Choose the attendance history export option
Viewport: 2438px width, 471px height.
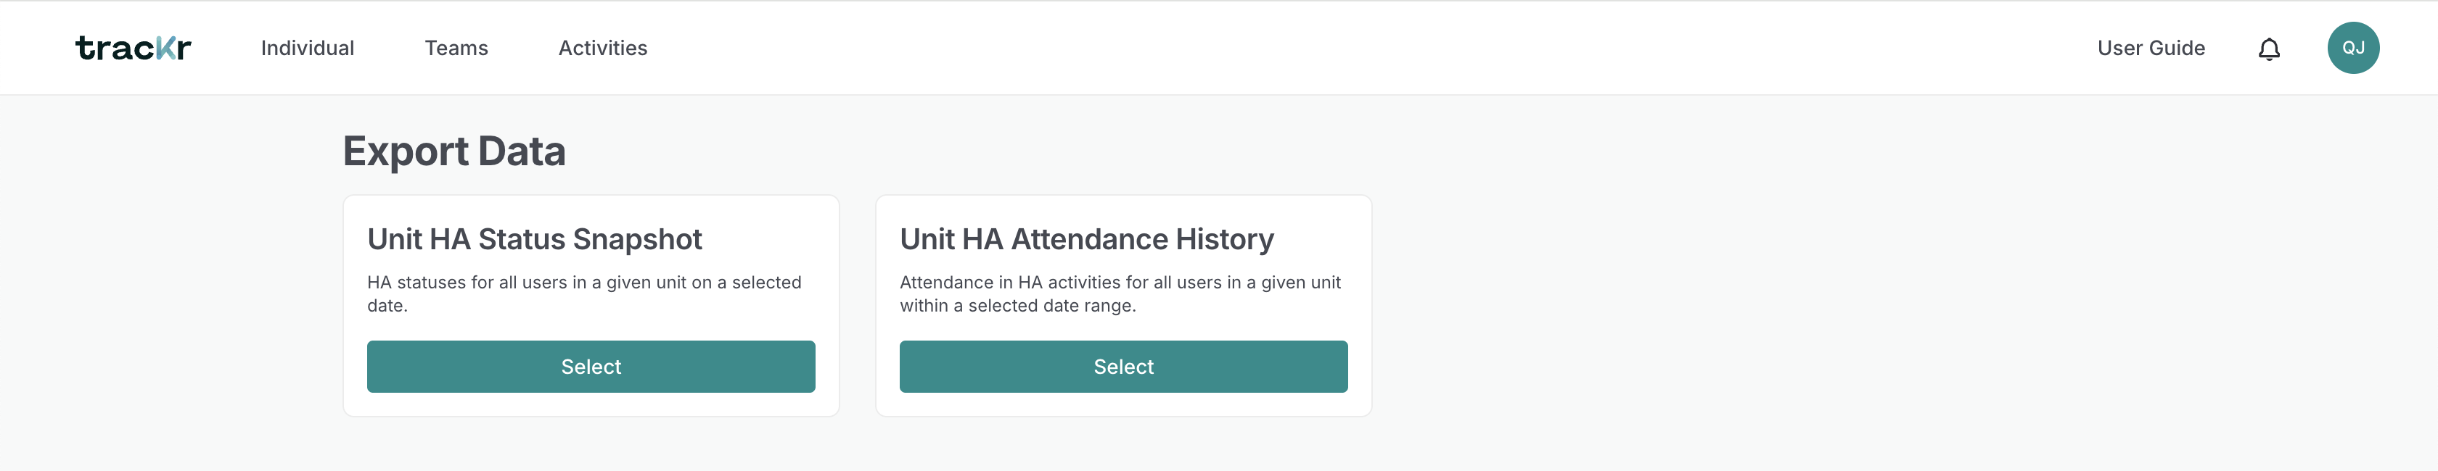tap(1123, 367)
